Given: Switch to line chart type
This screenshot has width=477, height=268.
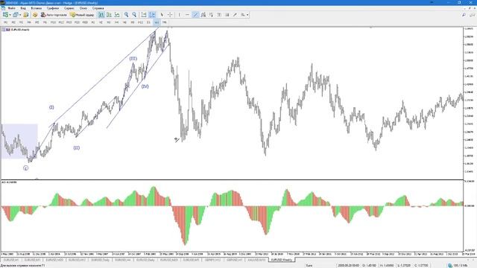Looking at the screenshot, I should [x=117, y=15].
